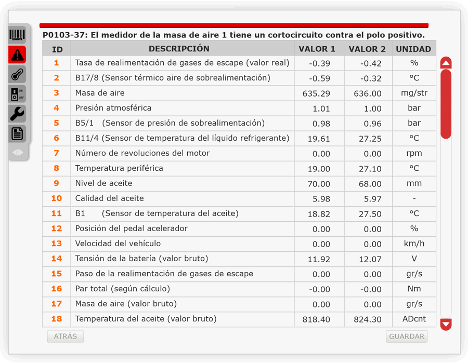Click the 'mm' unit cell

[x=414, y=184]
